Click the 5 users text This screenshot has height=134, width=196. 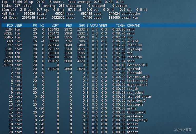point(56,2)
